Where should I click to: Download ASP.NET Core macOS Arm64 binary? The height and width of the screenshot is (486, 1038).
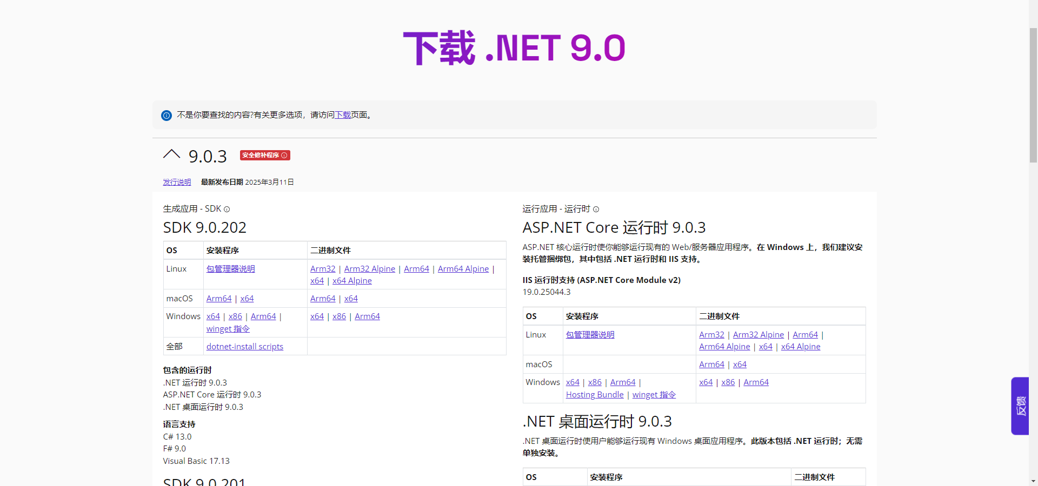(x=711, y=364)
